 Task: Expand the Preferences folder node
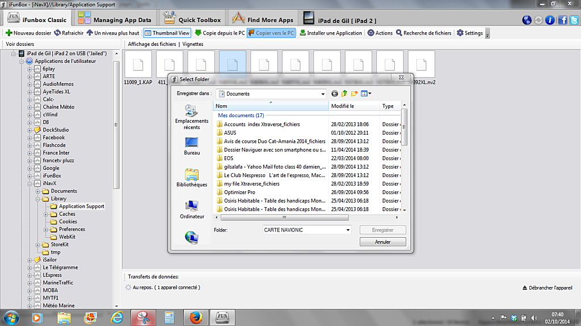point(46,230)
